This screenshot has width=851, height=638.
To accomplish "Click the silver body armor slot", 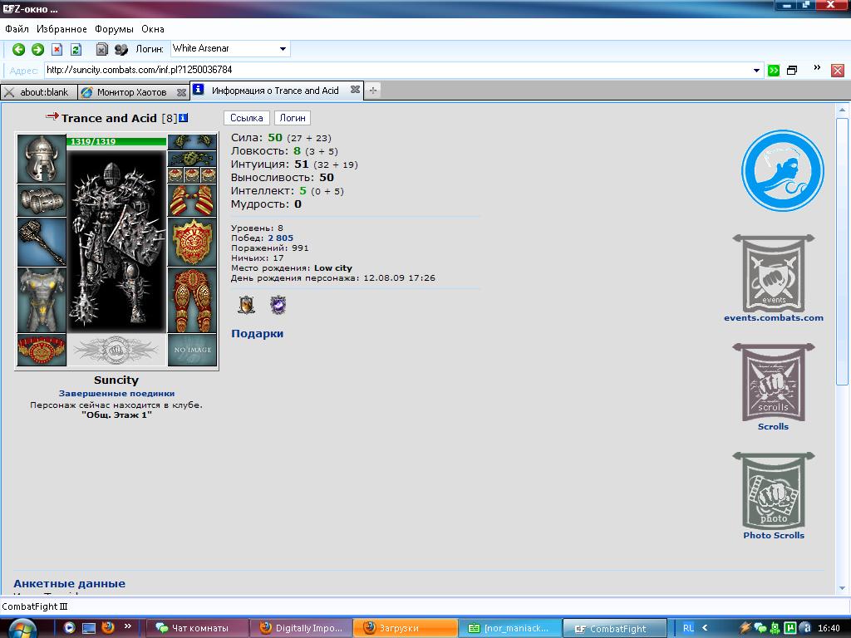I will 42,300.
